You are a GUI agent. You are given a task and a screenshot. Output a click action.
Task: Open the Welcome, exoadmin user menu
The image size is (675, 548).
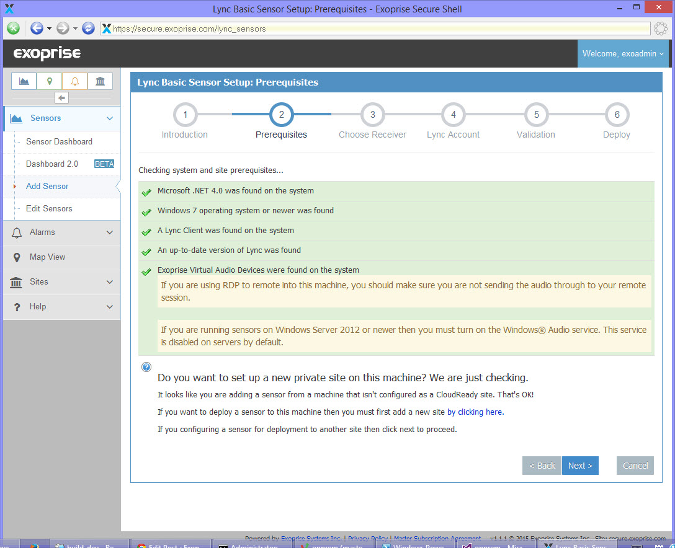(x=623, y=53)
